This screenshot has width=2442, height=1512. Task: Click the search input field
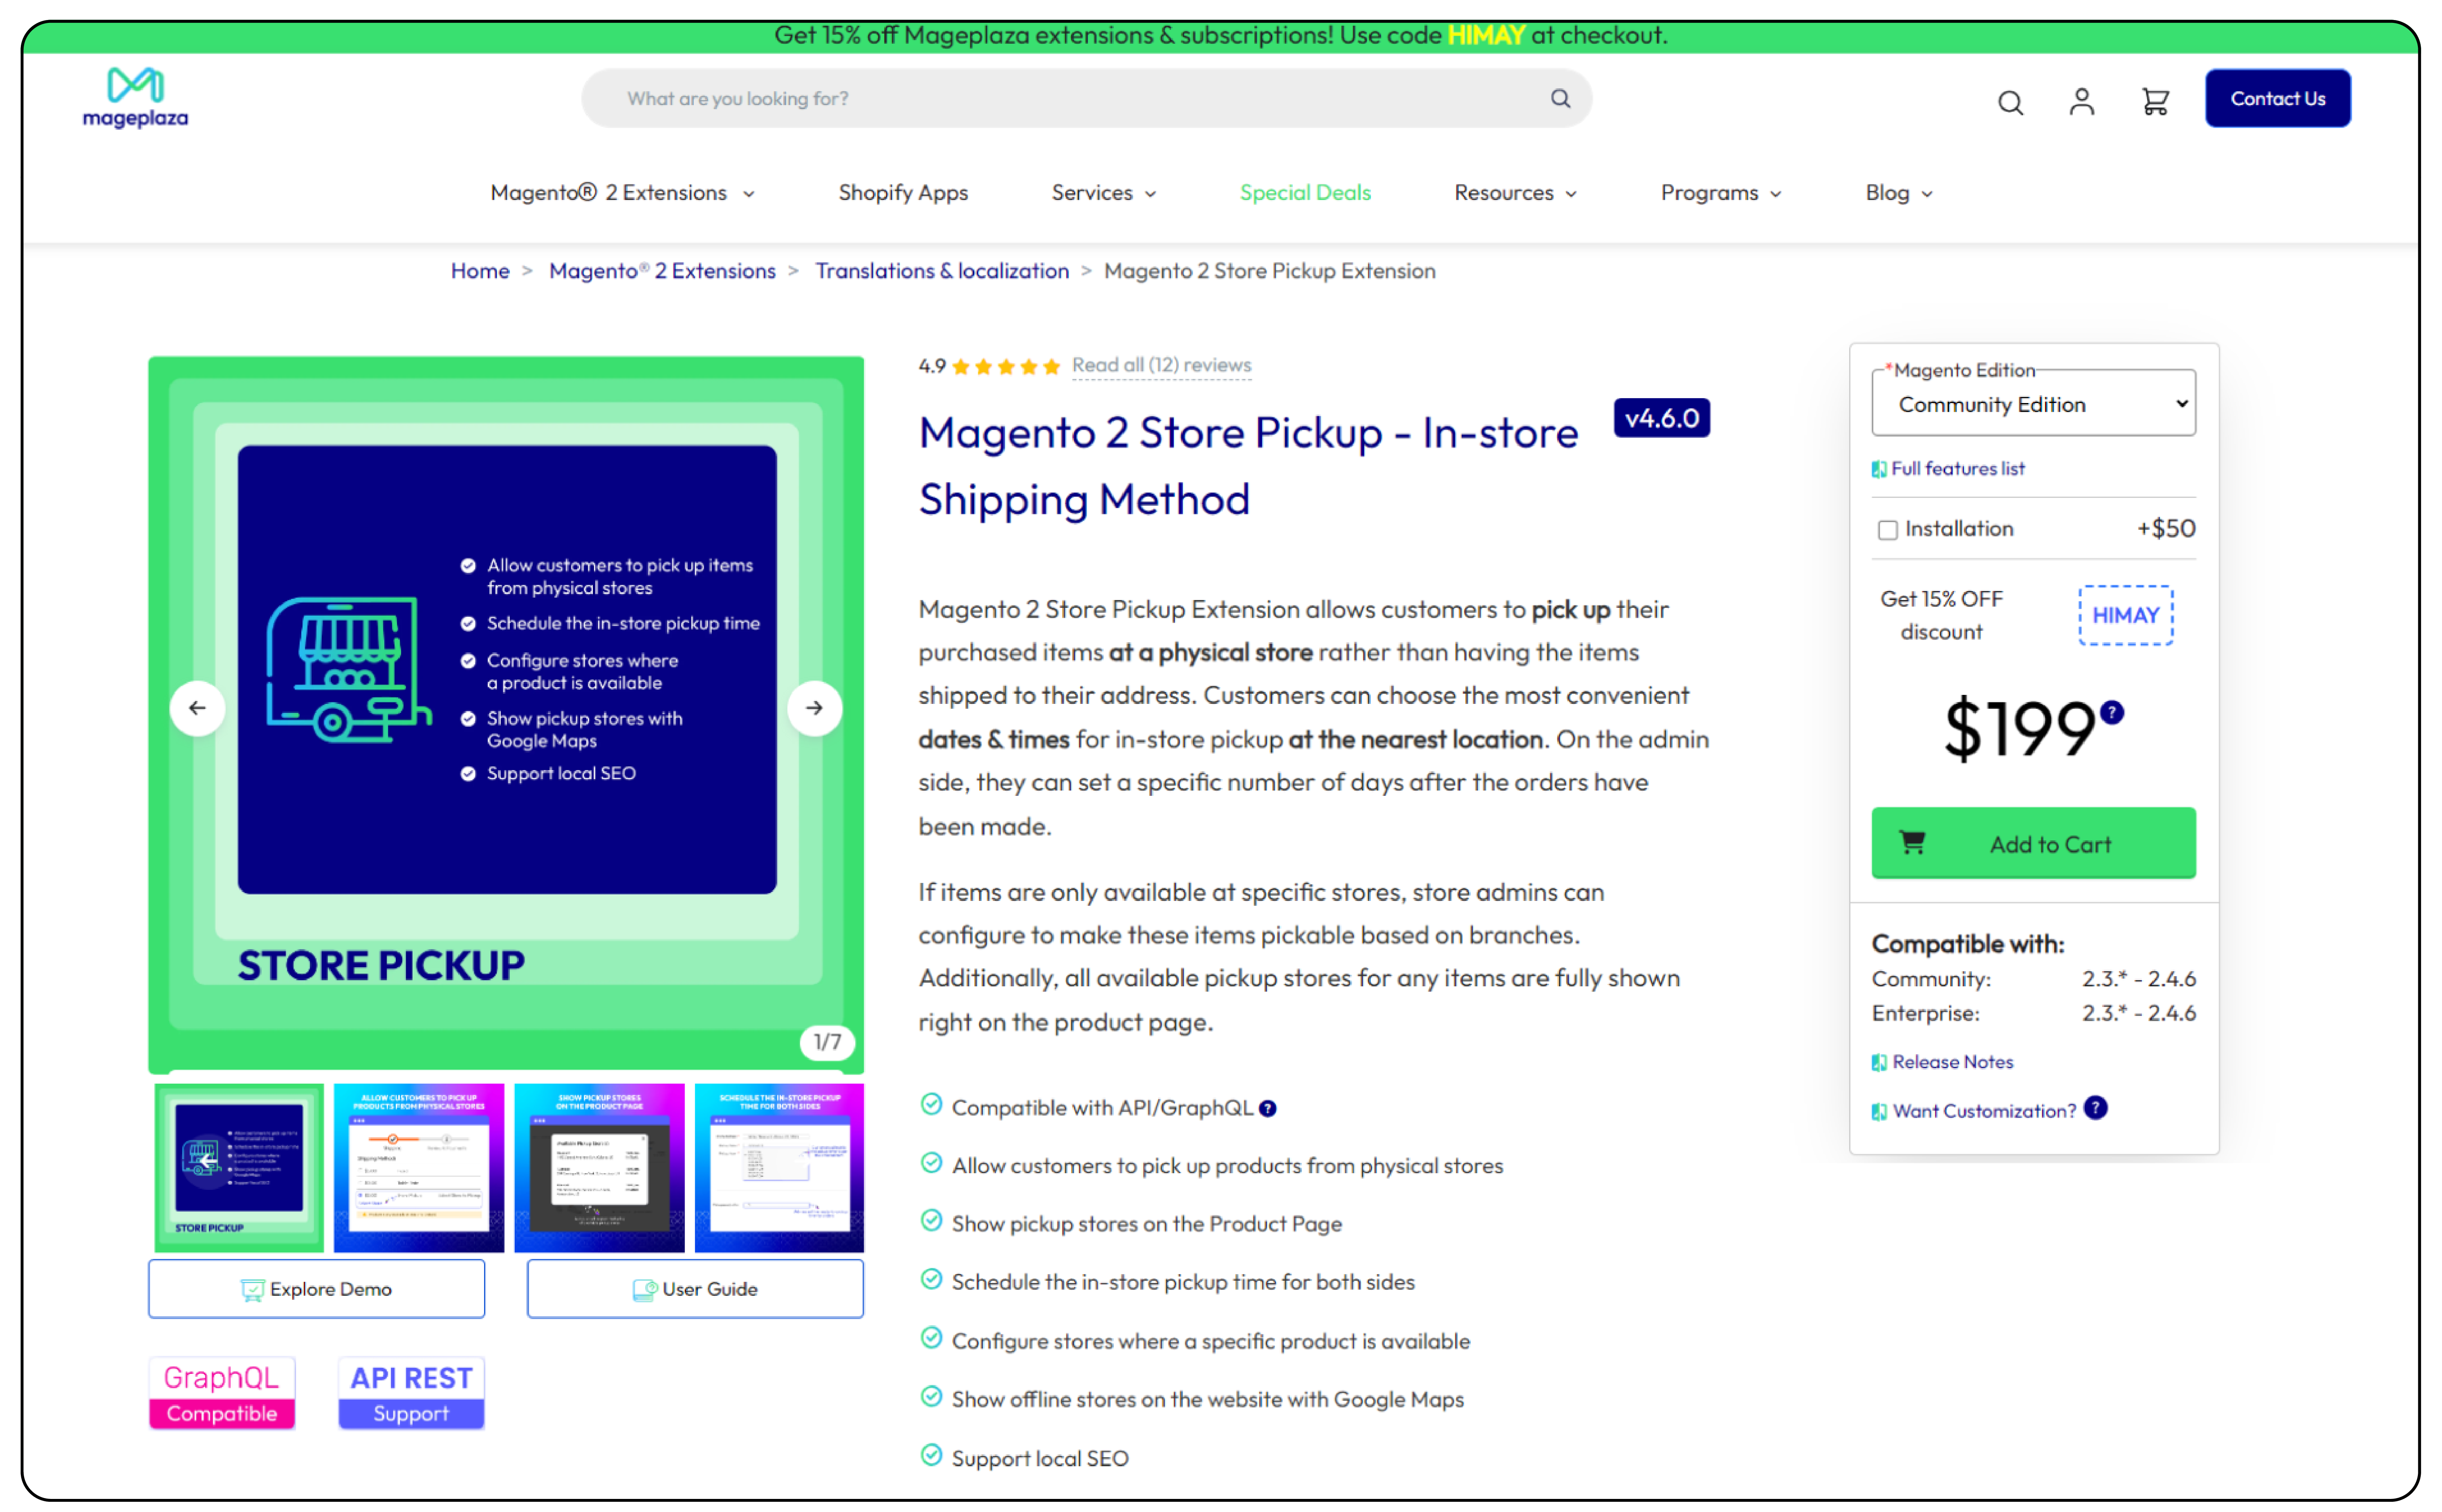click(x=1085, y=98)
